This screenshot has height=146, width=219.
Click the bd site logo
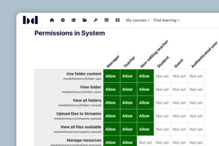[30, 20]
